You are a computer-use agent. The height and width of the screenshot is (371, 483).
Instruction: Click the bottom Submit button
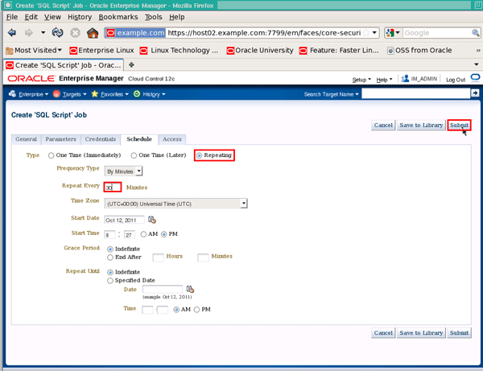click(459, 333)
